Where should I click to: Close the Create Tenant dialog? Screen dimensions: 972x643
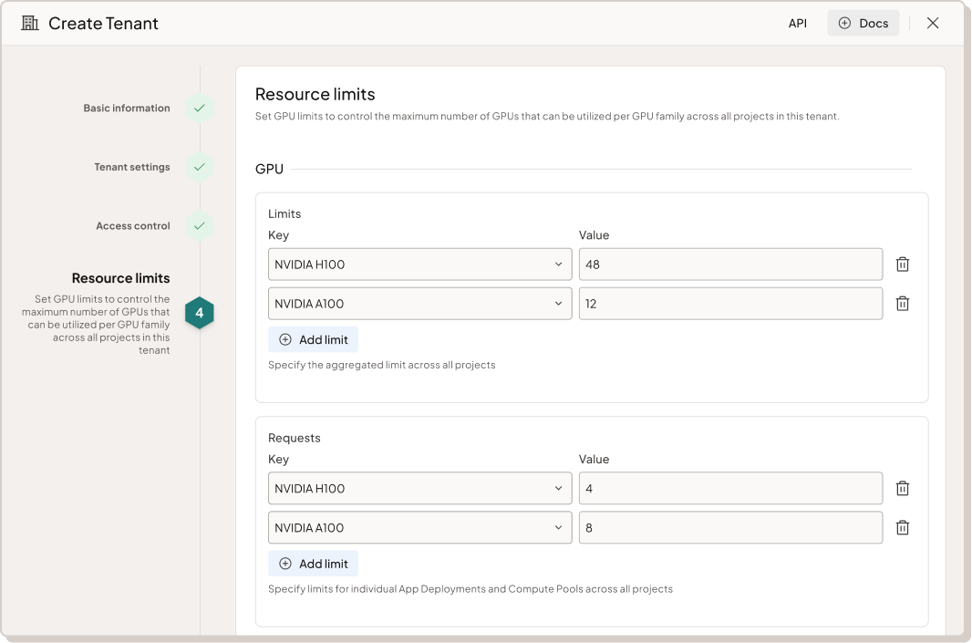(932, 23)
